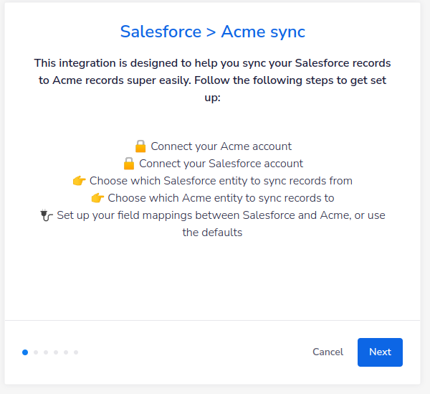Click "Set up your field mappings" text
The image size is (430, 394).
[221, 215]
